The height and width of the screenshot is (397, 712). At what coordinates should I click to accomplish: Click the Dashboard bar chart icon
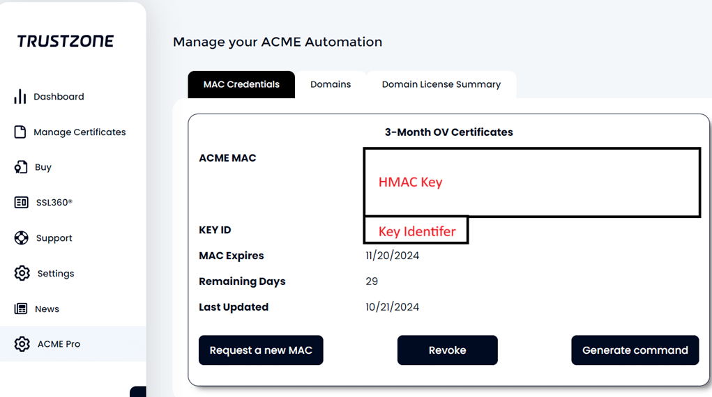[20, 96]
